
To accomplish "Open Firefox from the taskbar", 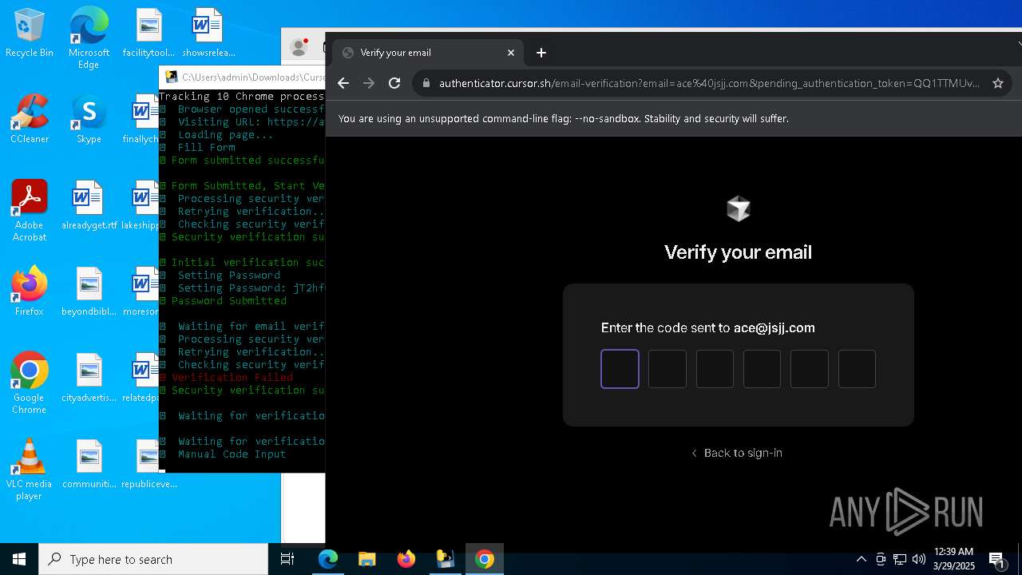I will click(406, 559).
